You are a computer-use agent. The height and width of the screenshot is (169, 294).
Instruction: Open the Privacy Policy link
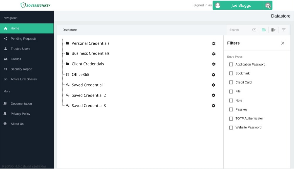(21, 114)
